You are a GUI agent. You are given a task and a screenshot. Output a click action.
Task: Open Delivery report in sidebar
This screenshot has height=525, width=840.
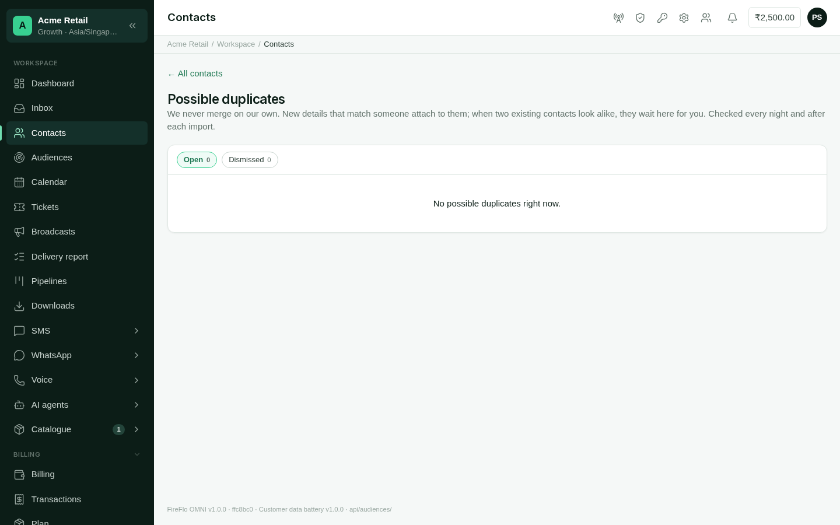(77, 257)
